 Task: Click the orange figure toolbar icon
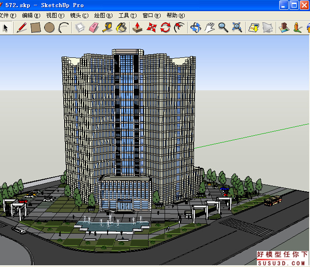298,28
